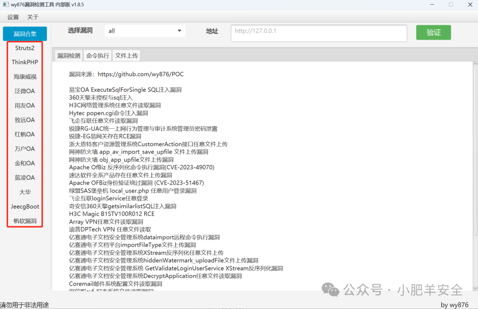Select the 漏洞合集 sidebar button
Image resolution: width=478 pixels, height=309 pixels.
point(25,34)
